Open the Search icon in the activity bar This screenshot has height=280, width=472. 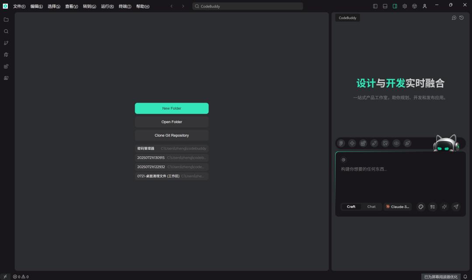tap(6, 31)
